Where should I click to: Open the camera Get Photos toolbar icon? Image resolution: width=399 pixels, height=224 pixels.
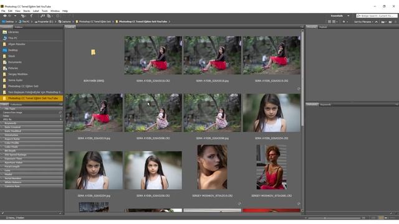pyautogui.click(x=23, y=16)
